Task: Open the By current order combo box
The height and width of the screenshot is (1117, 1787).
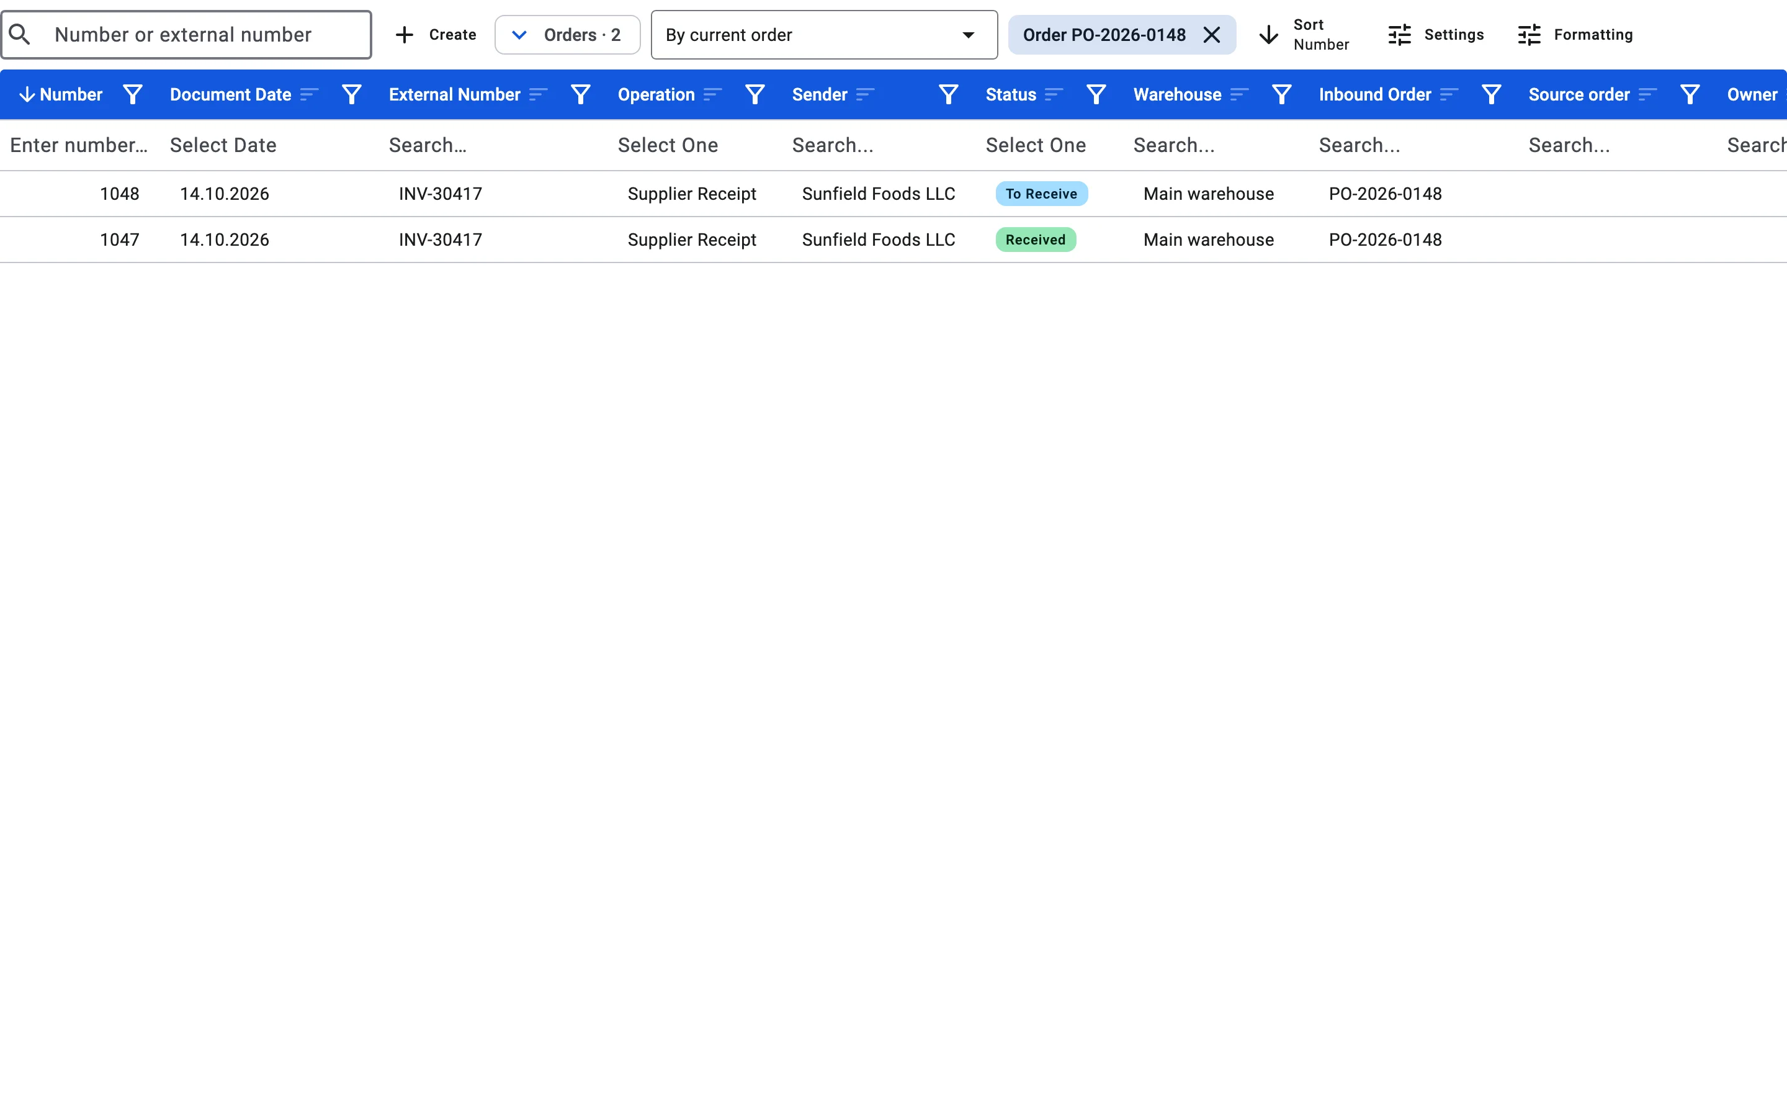Action: pos(824,35)
